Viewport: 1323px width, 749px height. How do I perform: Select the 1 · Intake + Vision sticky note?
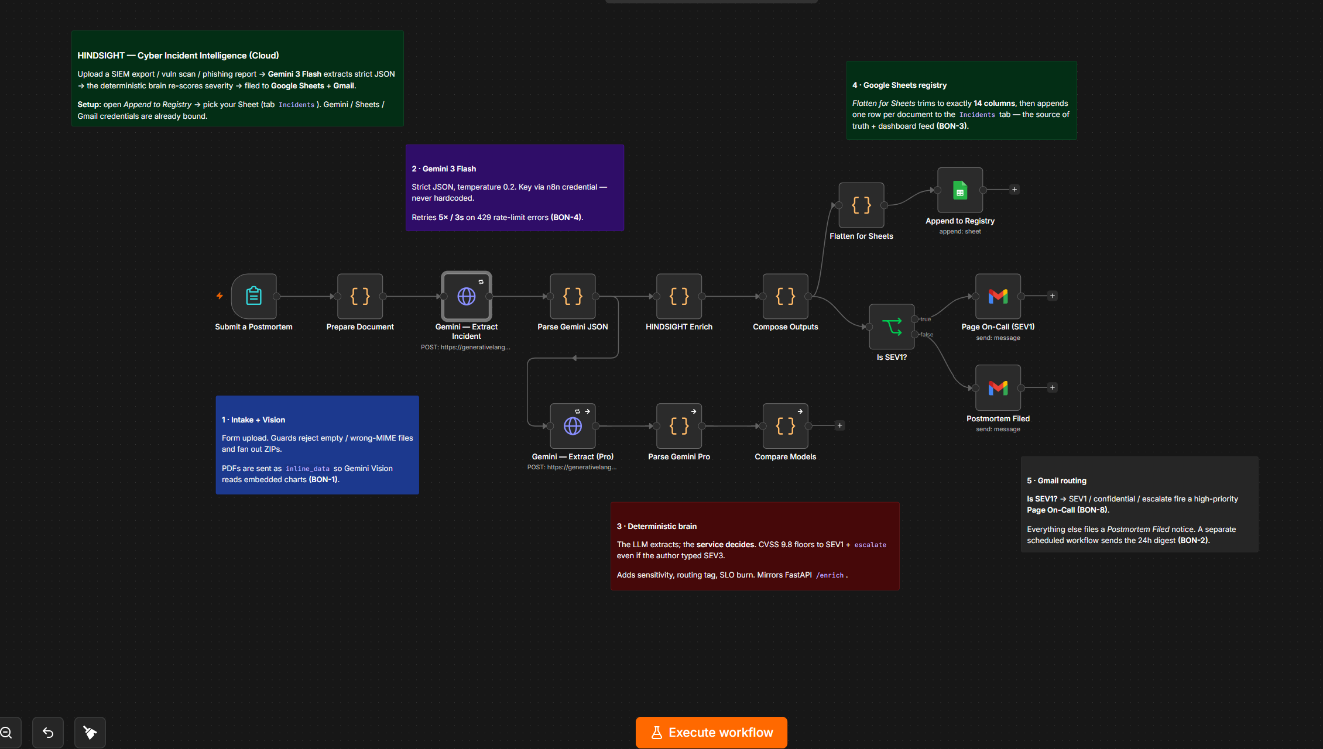[317, 445]
